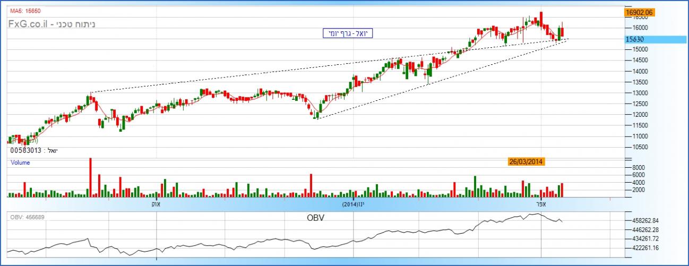Click the large OBV heading text
This screenshot has width=689, height=266.
315,218
